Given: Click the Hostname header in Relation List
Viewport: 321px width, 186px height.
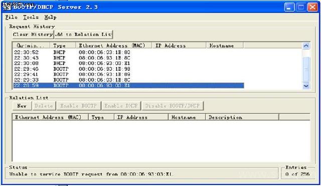Looking at the screenshot, I should (187, 117).
